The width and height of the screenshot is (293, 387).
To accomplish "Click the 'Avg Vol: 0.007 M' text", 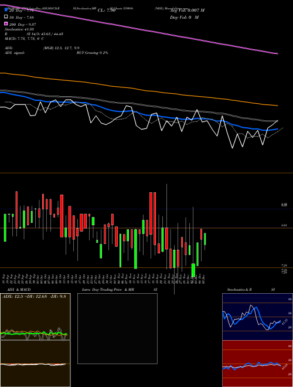I will (187, 11).
